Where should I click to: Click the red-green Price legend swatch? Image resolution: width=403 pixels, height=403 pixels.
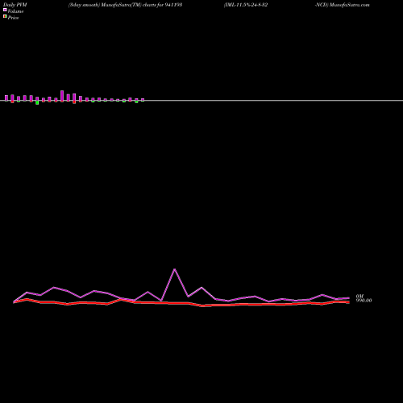point(5,16)
